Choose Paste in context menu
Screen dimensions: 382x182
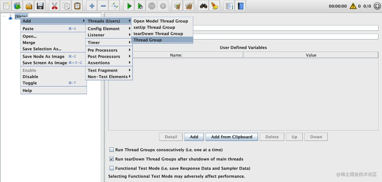(x=53, y=29)
